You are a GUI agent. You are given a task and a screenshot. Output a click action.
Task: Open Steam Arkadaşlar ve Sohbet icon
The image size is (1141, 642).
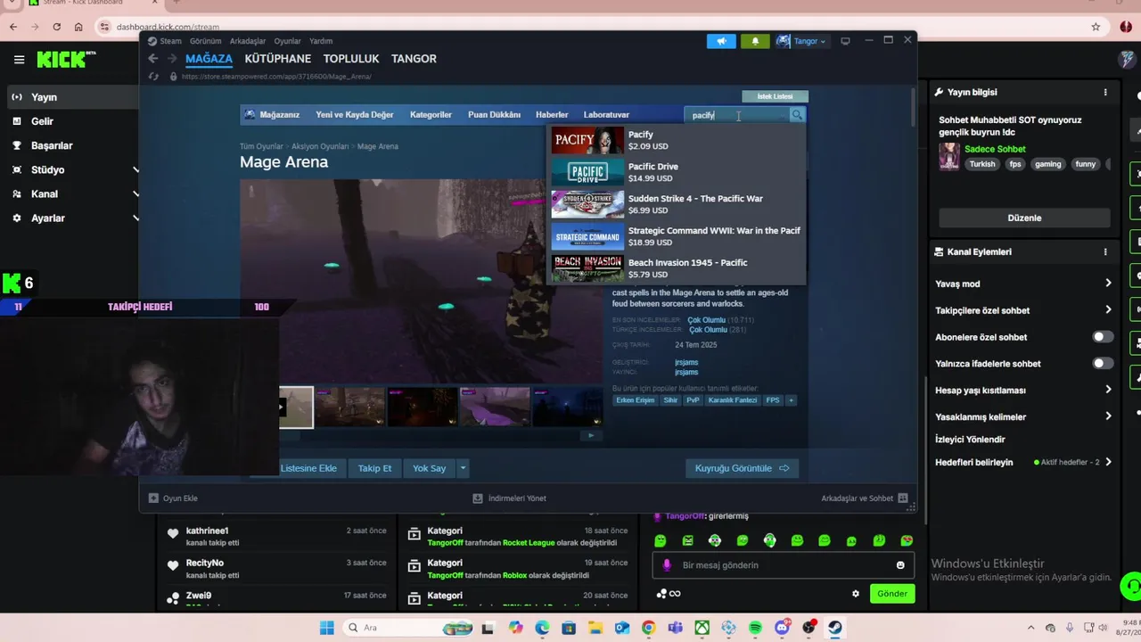(903, 498)
